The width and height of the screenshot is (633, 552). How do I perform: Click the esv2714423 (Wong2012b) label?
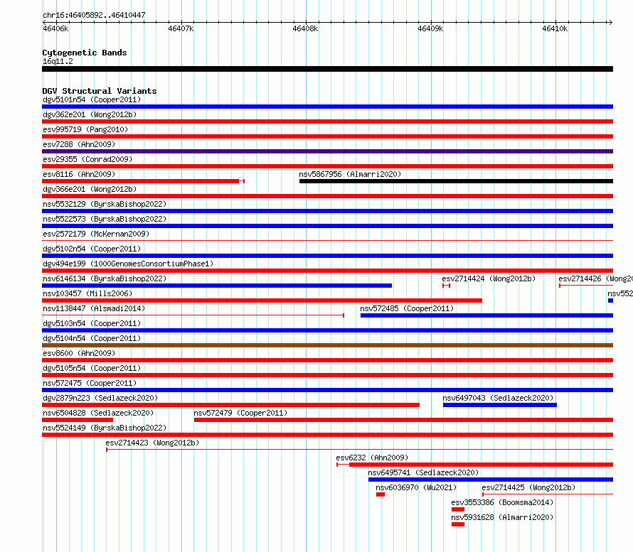click(x=152, y=443)
